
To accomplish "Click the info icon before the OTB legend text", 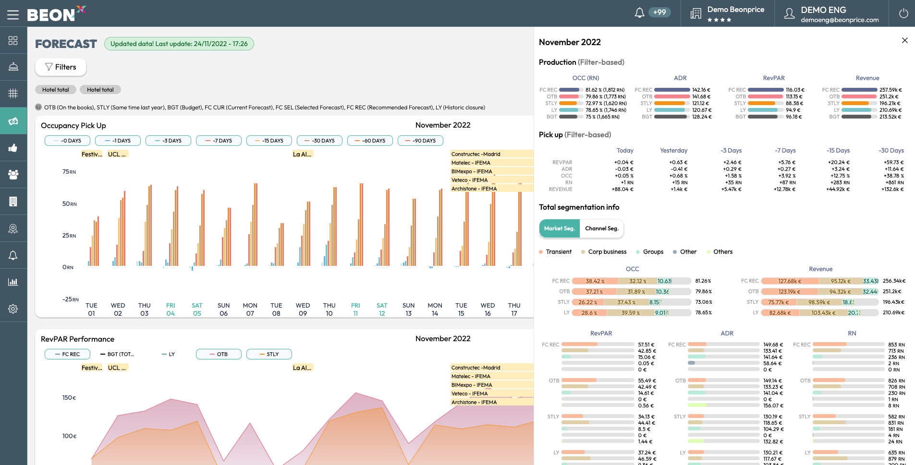I will [38, 107].
